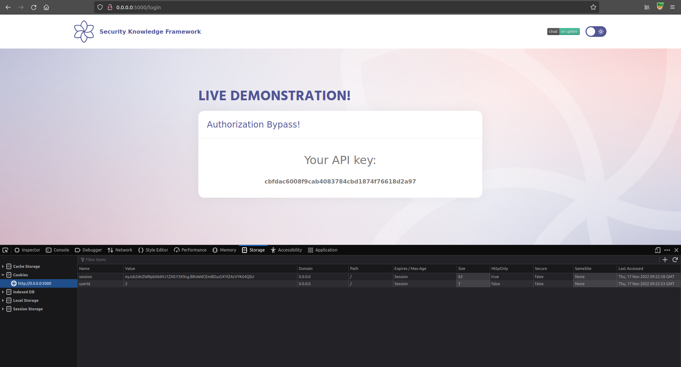This screenshot has width=681, height=367.
Task: Click the shield tracking protection icon
Action: pos(100,7)
